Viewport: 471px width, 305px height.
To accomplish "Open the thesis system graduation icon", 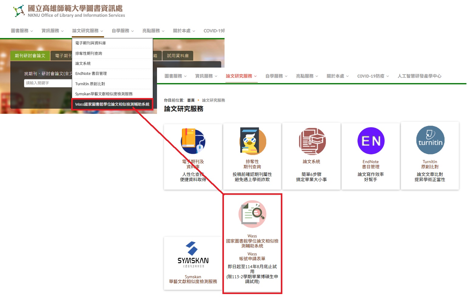I will (x=312, y=141).
